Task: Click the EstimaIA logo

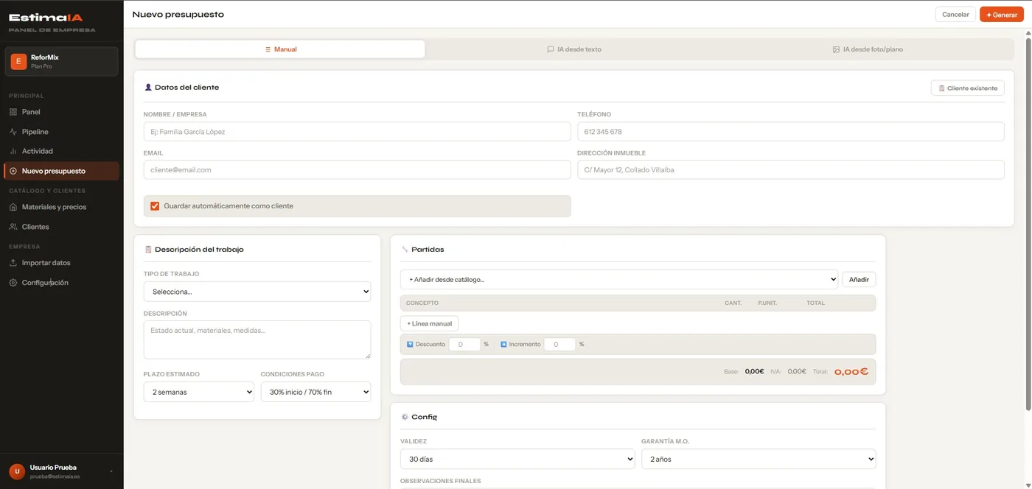Action: 46,17
